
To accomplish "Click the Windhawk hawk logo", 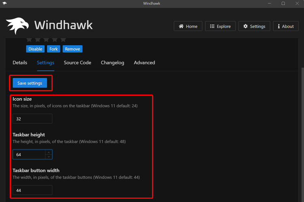I will click(17, 25).
